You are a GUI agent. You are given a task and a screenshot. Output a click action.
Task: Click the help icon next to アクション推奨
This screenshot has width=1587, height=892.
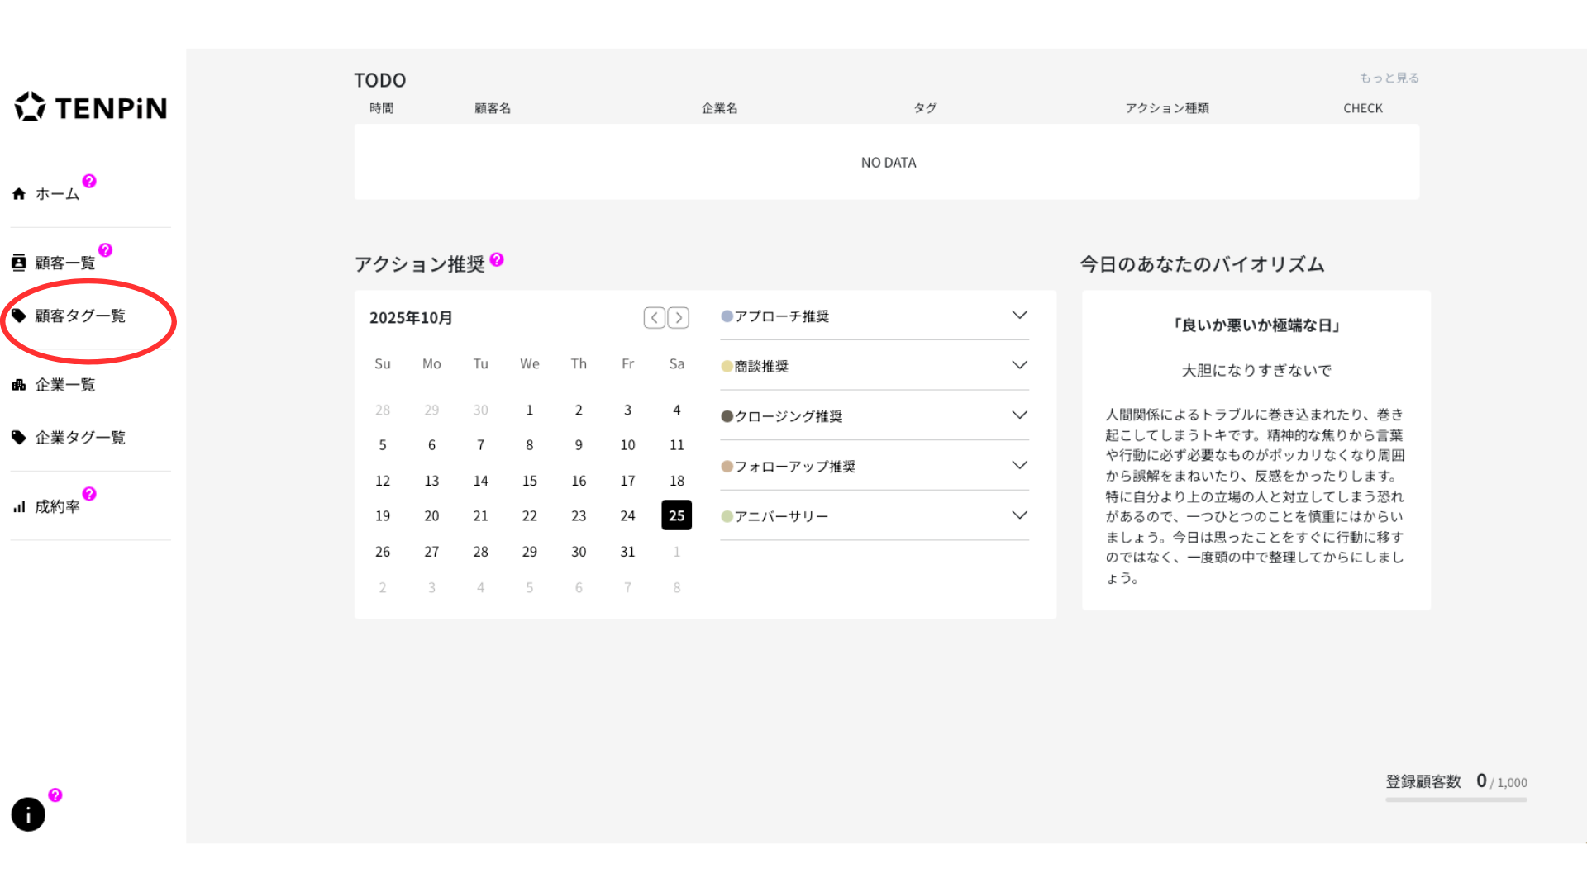click(x=497, y=259)
